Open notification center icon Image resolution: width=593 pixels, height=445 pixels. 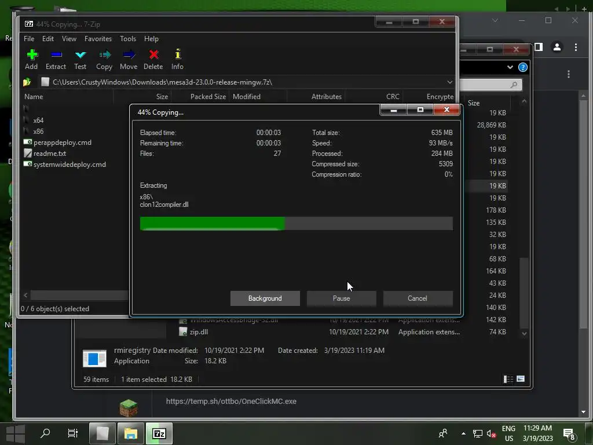pyautogui.click(x=569, y=433)
